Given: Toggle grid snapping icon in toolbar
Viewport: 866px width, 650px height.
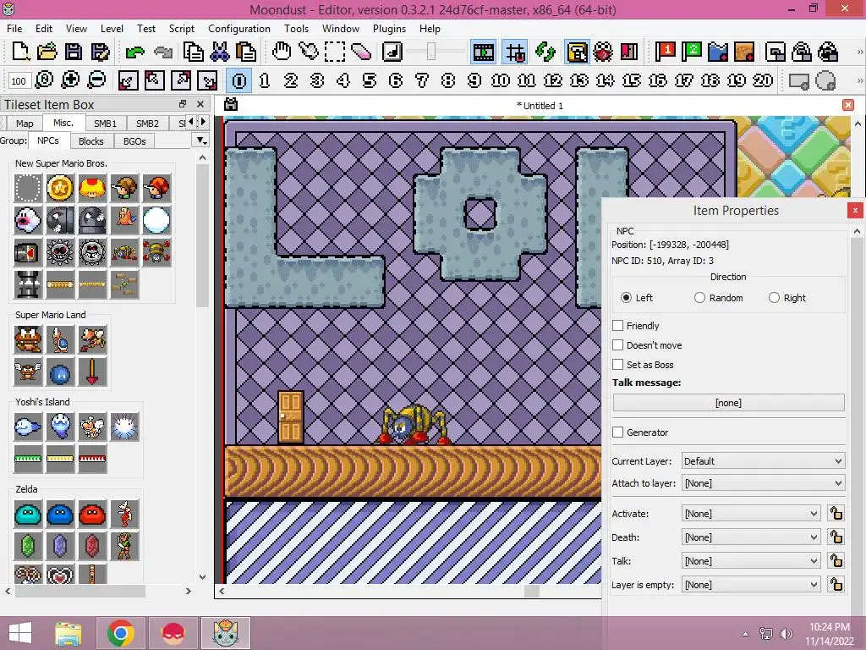Looking at the screenshot, I should 515,52.
